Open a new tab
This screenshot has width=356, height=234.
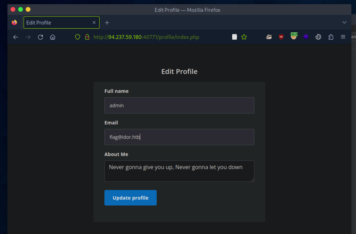[x=107, y=22]
